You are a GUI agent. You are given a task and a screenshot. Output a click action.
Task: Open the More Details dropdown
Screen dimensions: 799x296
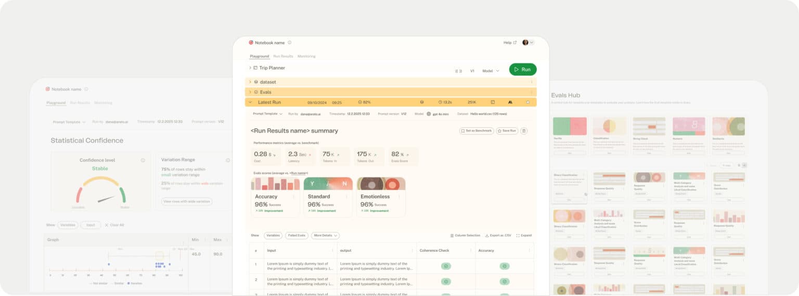pos(326,236)
